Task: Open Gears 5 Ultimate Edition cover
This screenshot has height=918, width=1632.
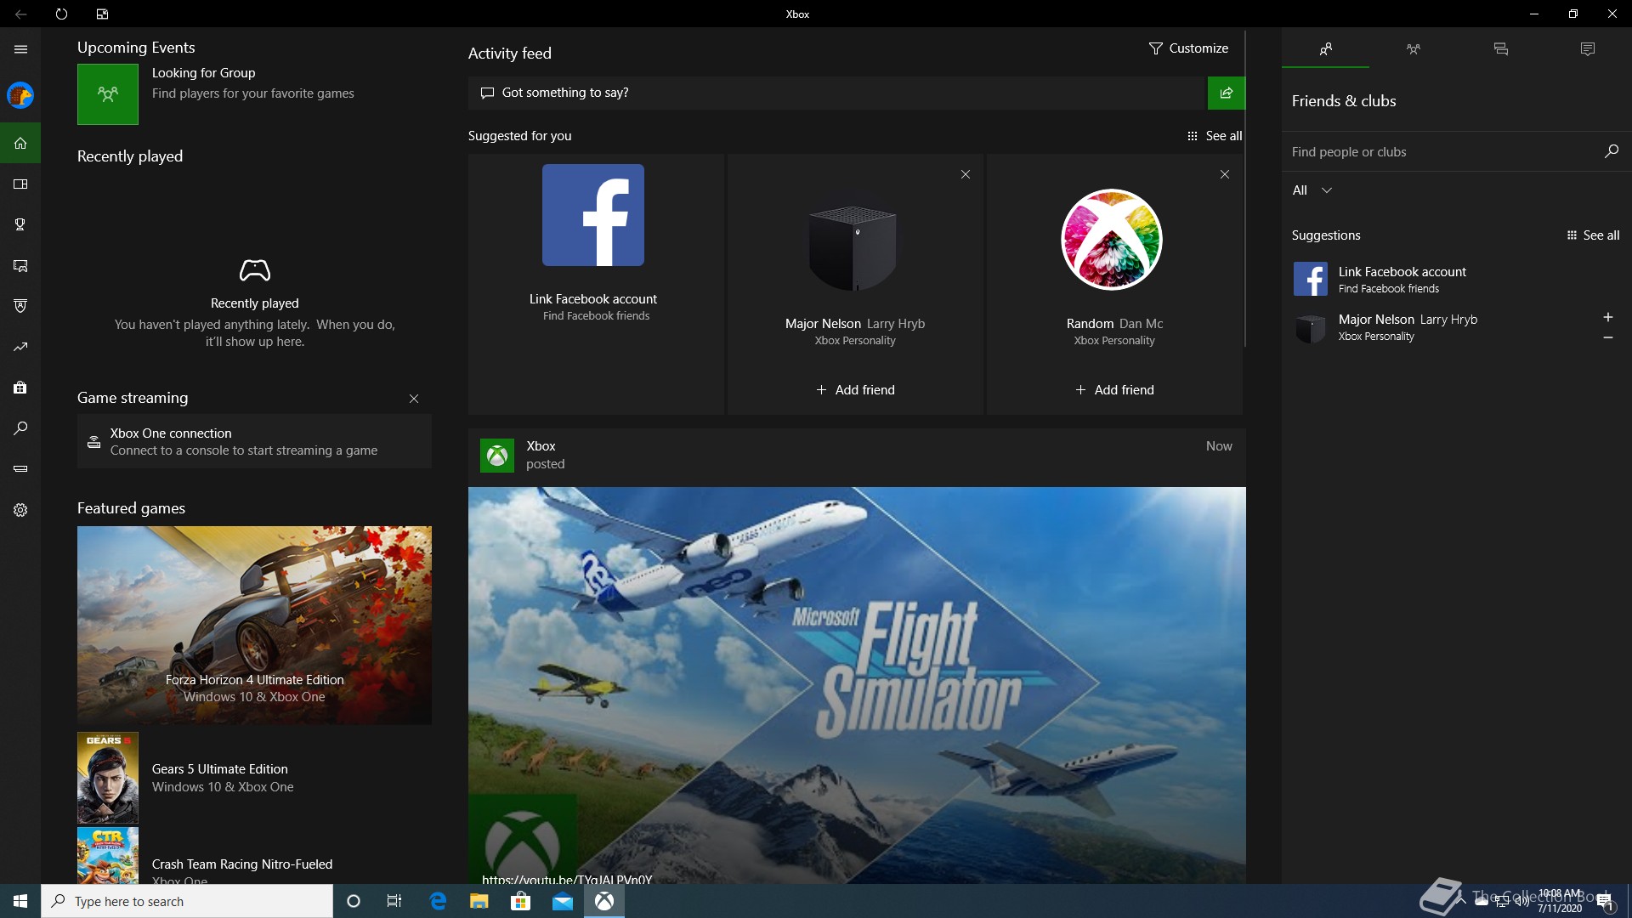Action: click(108, 778)
